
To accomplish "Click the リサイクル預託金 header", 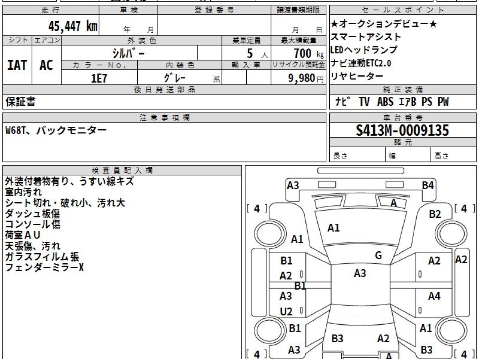I will click(x=298, y=65).
